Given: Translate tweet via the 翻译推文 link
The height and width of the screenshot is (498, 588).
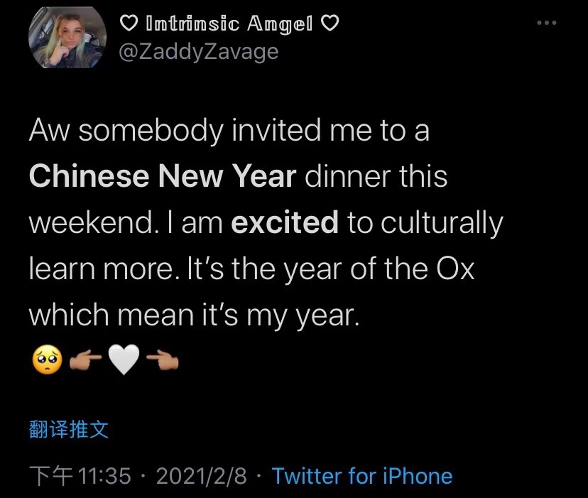Looking at the screenshot, I should click(69, 429).
